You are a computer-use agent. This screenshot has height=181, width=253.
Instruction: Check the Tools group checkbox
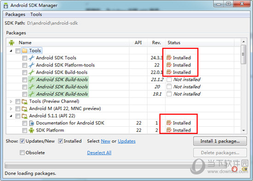click(x=18, y=51)
